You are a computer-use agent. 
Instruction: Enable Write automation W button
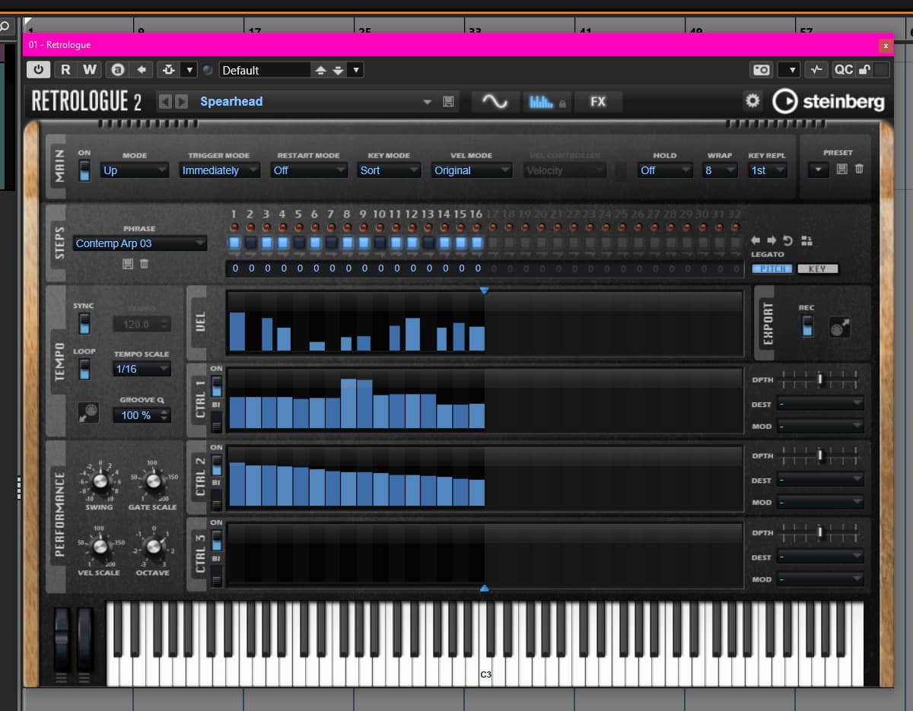(x=90, y=70)
